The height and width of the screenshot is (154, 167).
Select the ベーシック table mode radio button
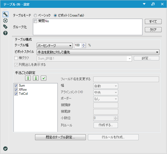[x=35, y=15]
